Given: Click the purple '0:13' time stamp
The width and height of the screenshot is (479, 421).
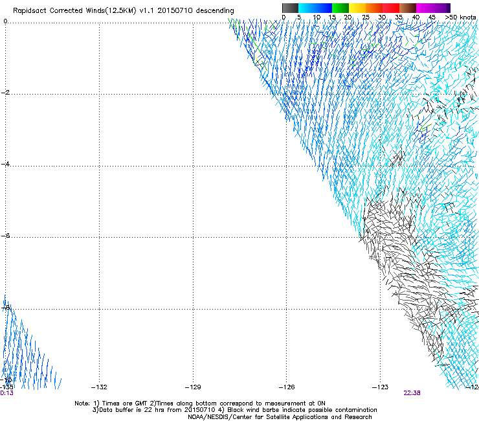Looking at the screenshot, I should pyautogui.click(x=6, y=393).
